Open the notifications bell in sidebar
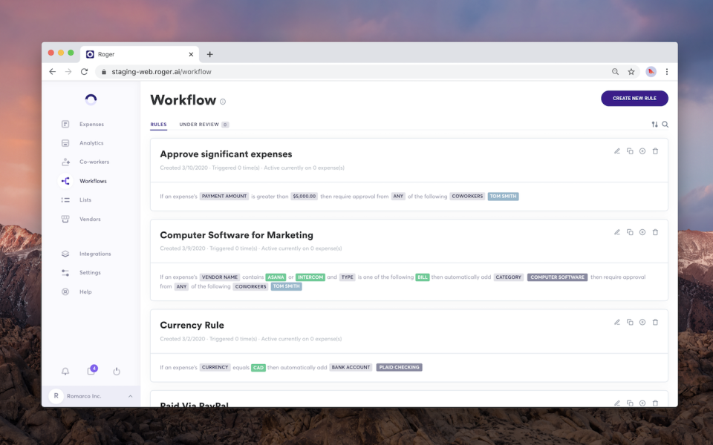 65,372
